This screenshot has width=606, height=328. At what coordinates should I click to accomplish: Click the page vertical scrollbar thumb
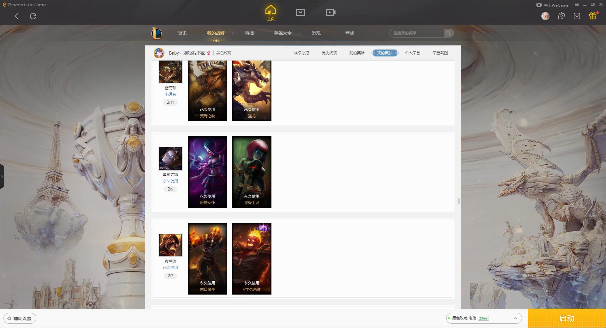pyautogui.click(x=459, y=201)
